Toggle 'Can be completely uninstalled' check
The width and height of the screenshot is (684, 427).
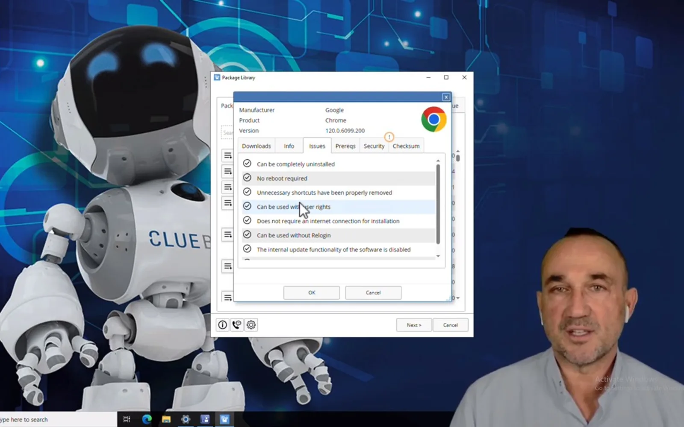click(x=247, y=164)
